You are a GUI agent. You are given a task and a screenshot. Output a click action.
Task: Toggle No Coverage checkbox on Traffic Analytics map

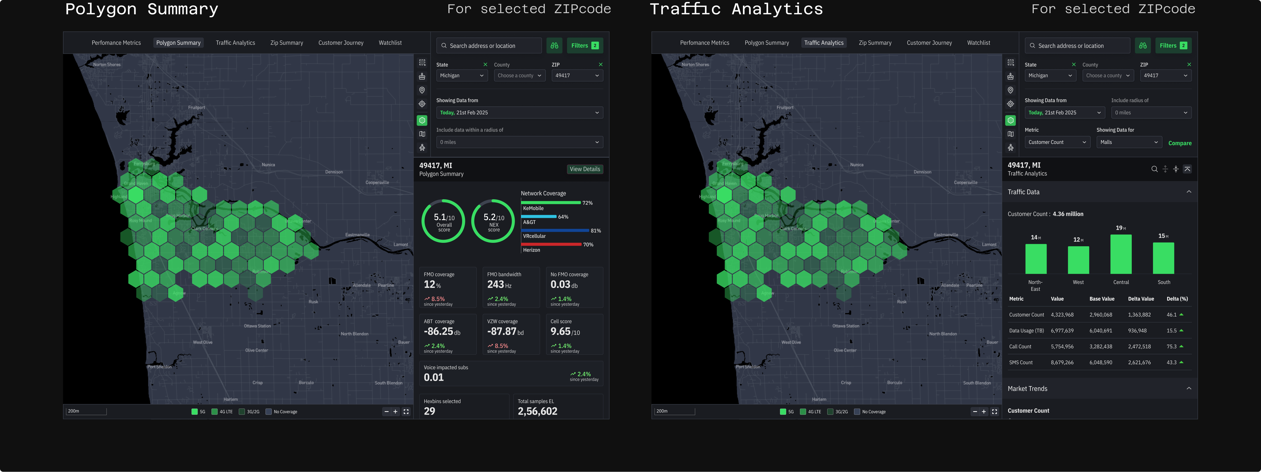[857, 411]
